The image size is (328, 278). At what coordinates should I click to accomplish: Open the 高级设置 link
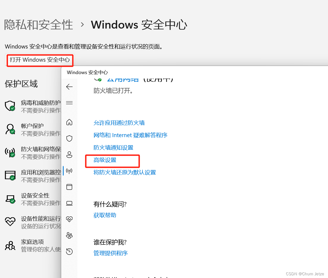pyautogui.click(x=105, y=160)
